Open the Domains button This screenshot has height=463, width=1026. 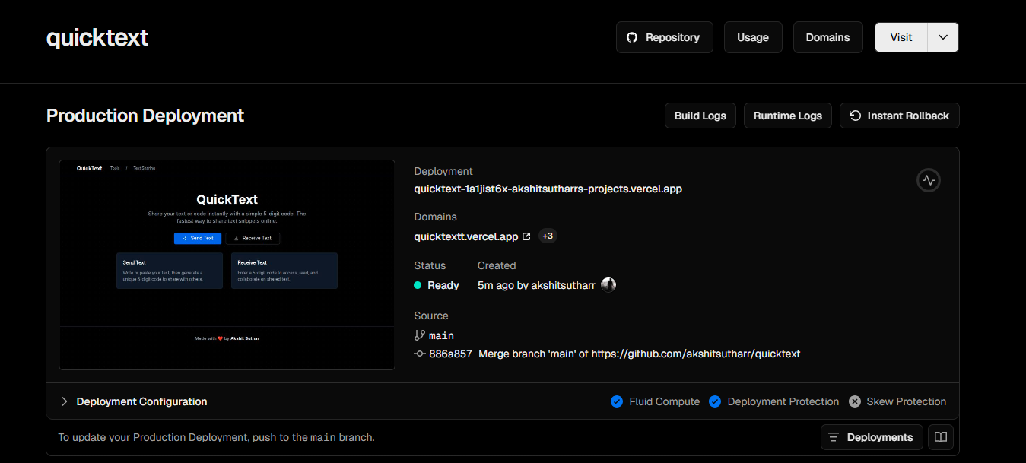coord(827,37)
